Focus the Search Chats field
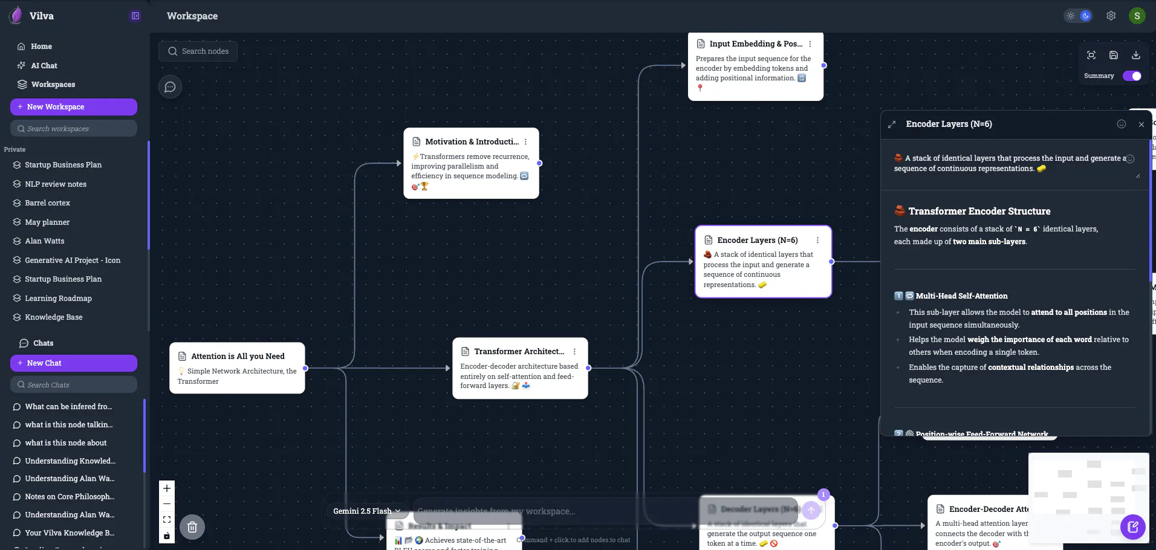 pyautogui.click(x=74, y=384)
